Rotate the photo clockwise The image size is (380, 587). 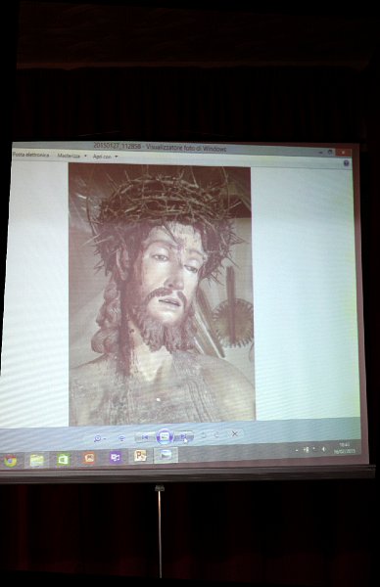216,435
